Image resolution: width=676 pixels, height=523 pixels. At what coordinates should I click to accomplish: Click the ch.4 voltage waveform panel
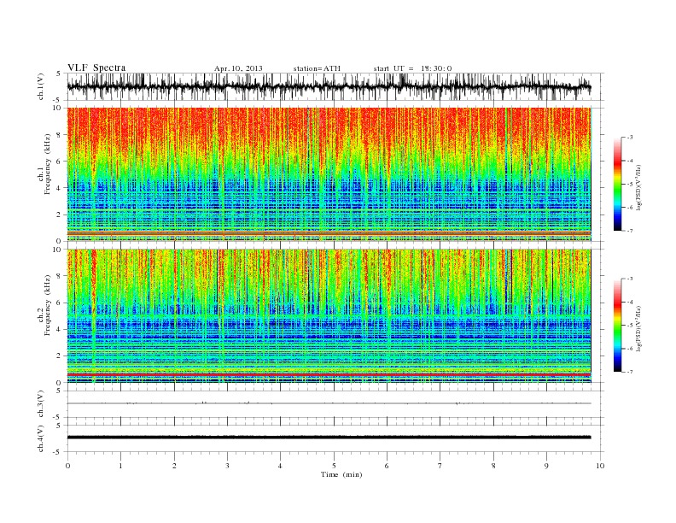tap(335, 438)
